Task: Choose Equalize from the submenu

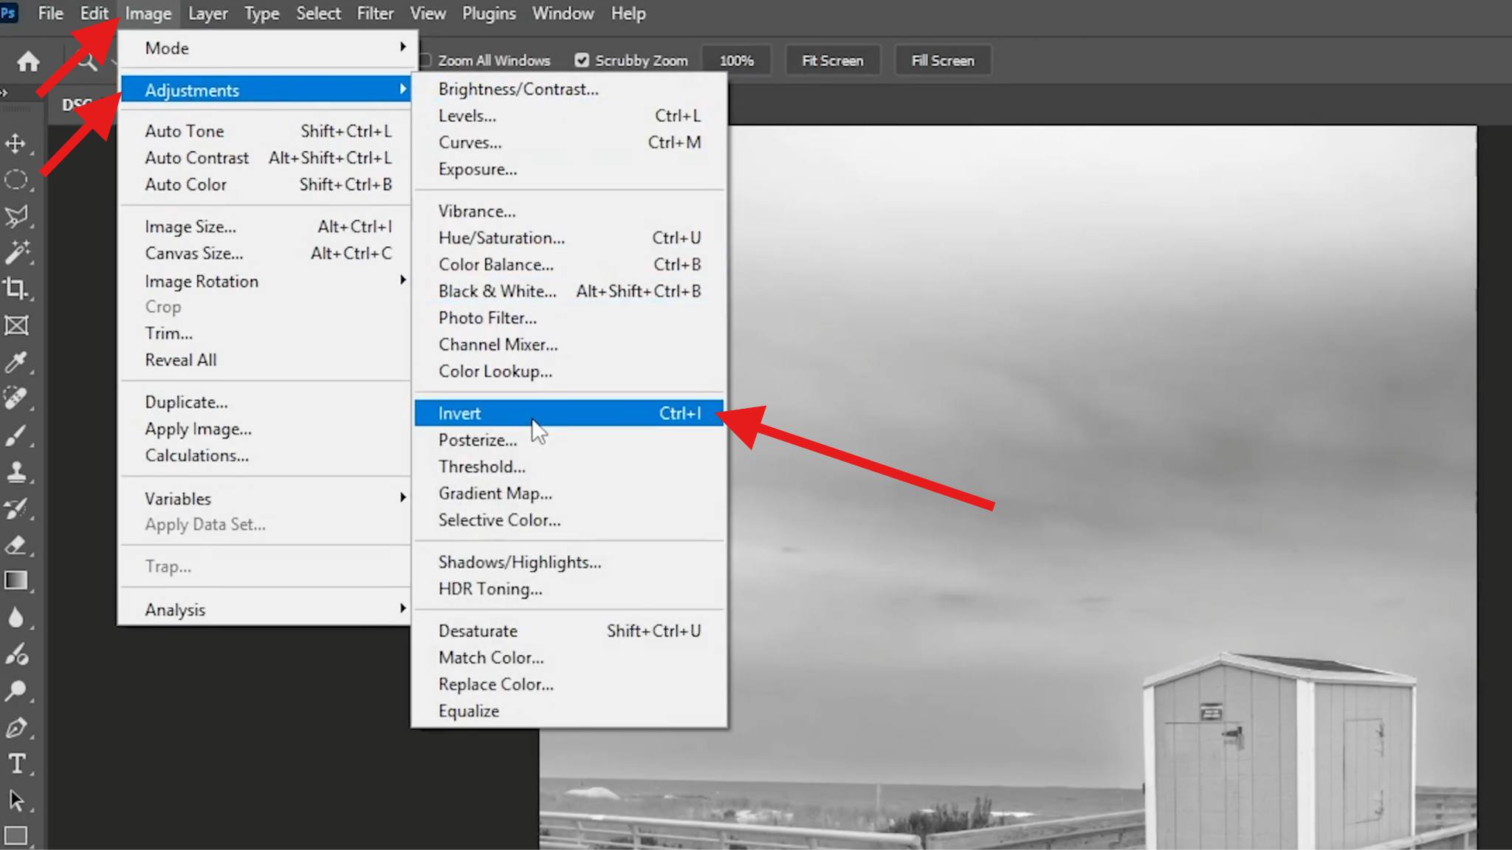Action: click(569, 711)
